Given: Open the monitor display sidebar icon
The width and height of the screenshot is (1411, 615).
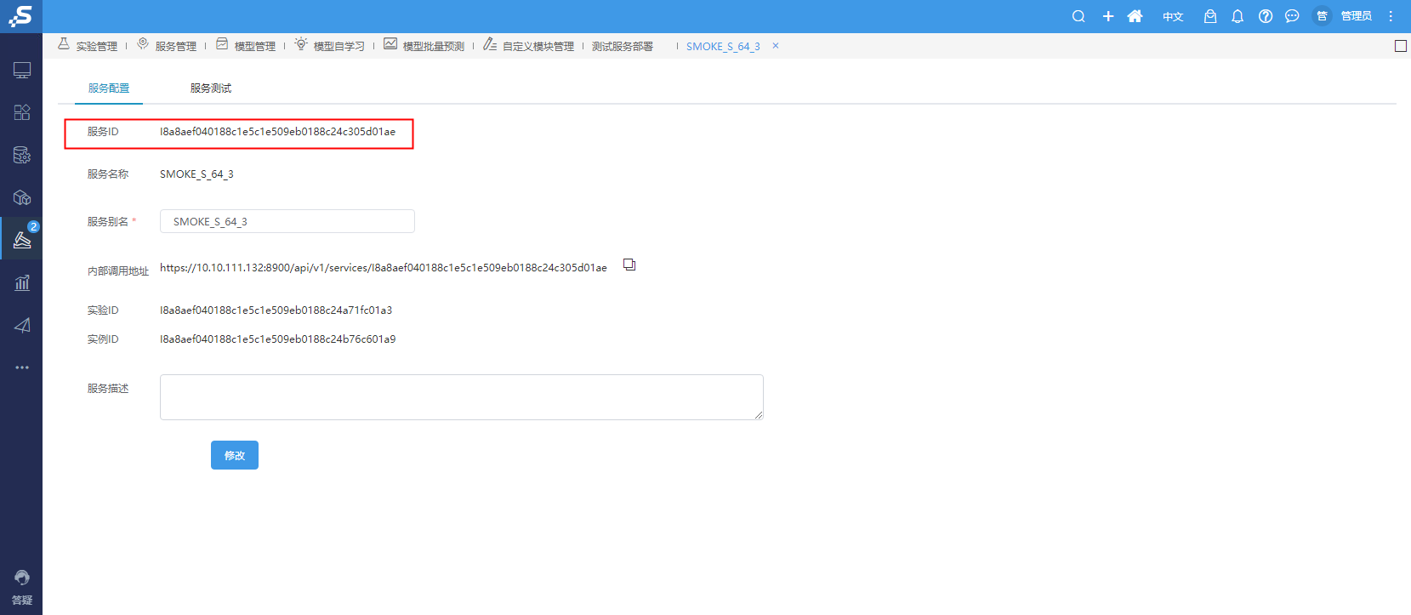Looking at the screenshot, I should 22,70.
